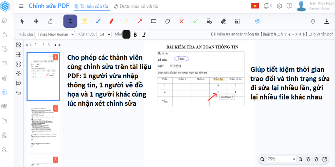Click the Vietnam flag language button
335x167 pixels.
255,6
